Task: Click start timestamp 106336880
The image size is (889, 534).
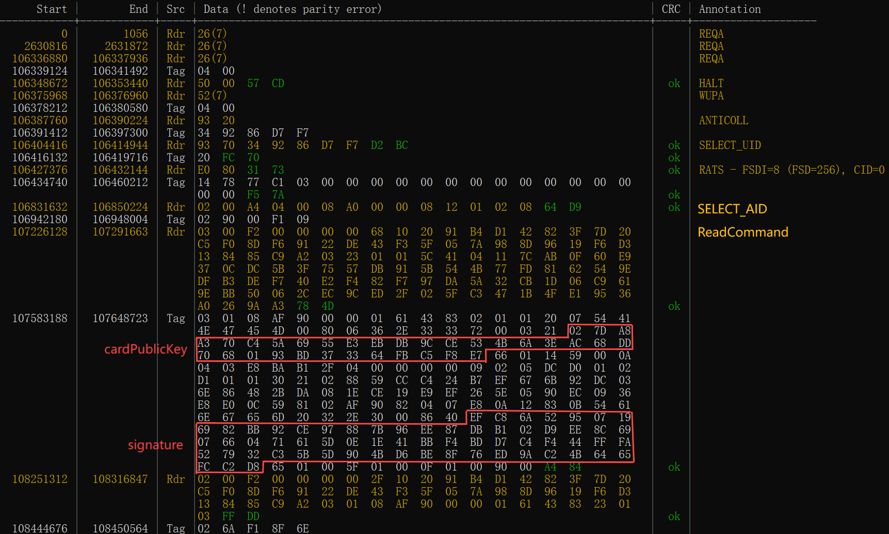Action: 40,59
